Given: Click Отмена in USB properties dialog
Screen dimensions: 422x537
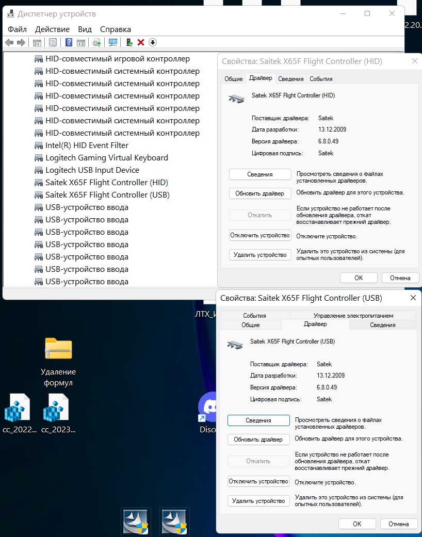Looking at the screenshot, I should coord(399,524).
